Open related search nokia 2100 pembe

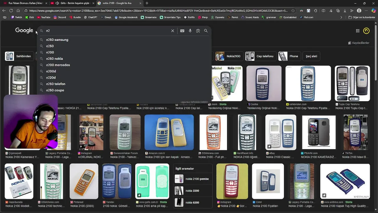[x=193, y=179]
